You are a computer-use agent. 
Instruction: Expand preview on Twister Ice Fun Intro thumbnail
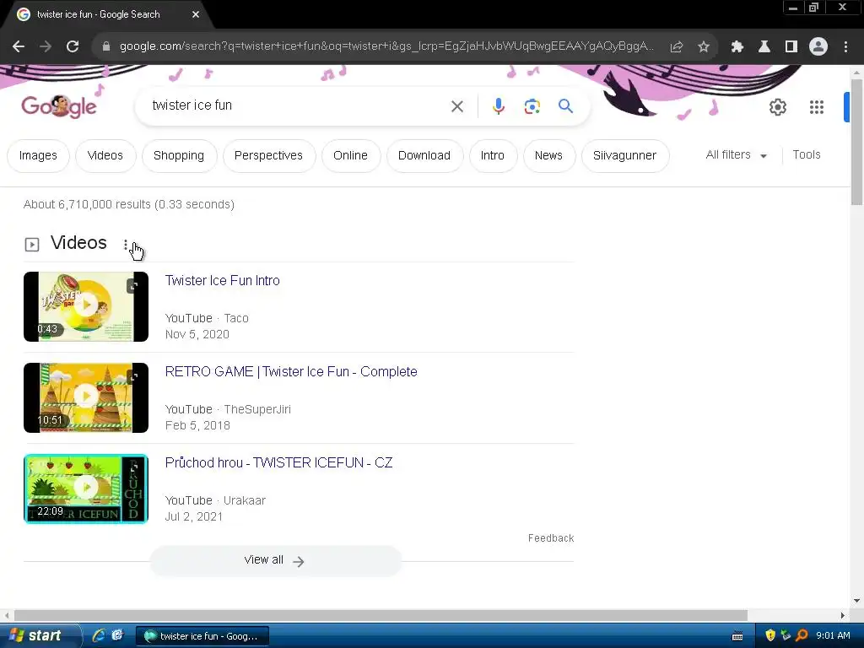132,285
